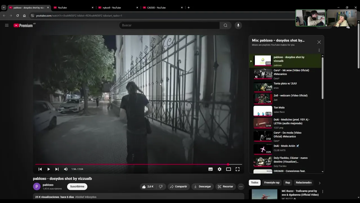Switch to theater mode

(228, 169)
